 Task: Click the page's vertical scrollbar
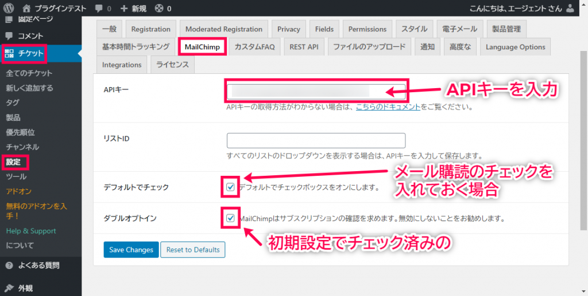pos(584,139)
